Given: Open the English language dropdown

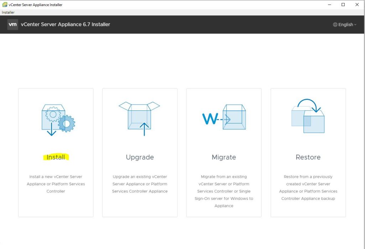Looking at the screenshot, I should 345,25.
